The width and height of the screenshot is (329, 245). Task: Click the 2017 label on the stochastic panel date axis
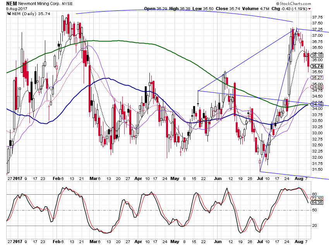(18, 242)
